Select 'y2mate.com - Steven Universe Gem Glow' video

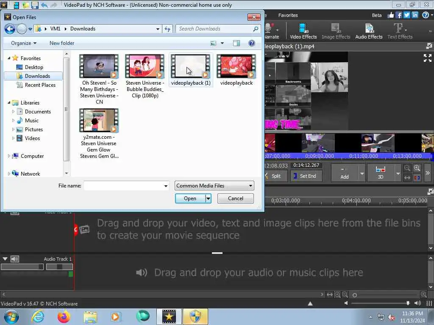tap(99, 133)
